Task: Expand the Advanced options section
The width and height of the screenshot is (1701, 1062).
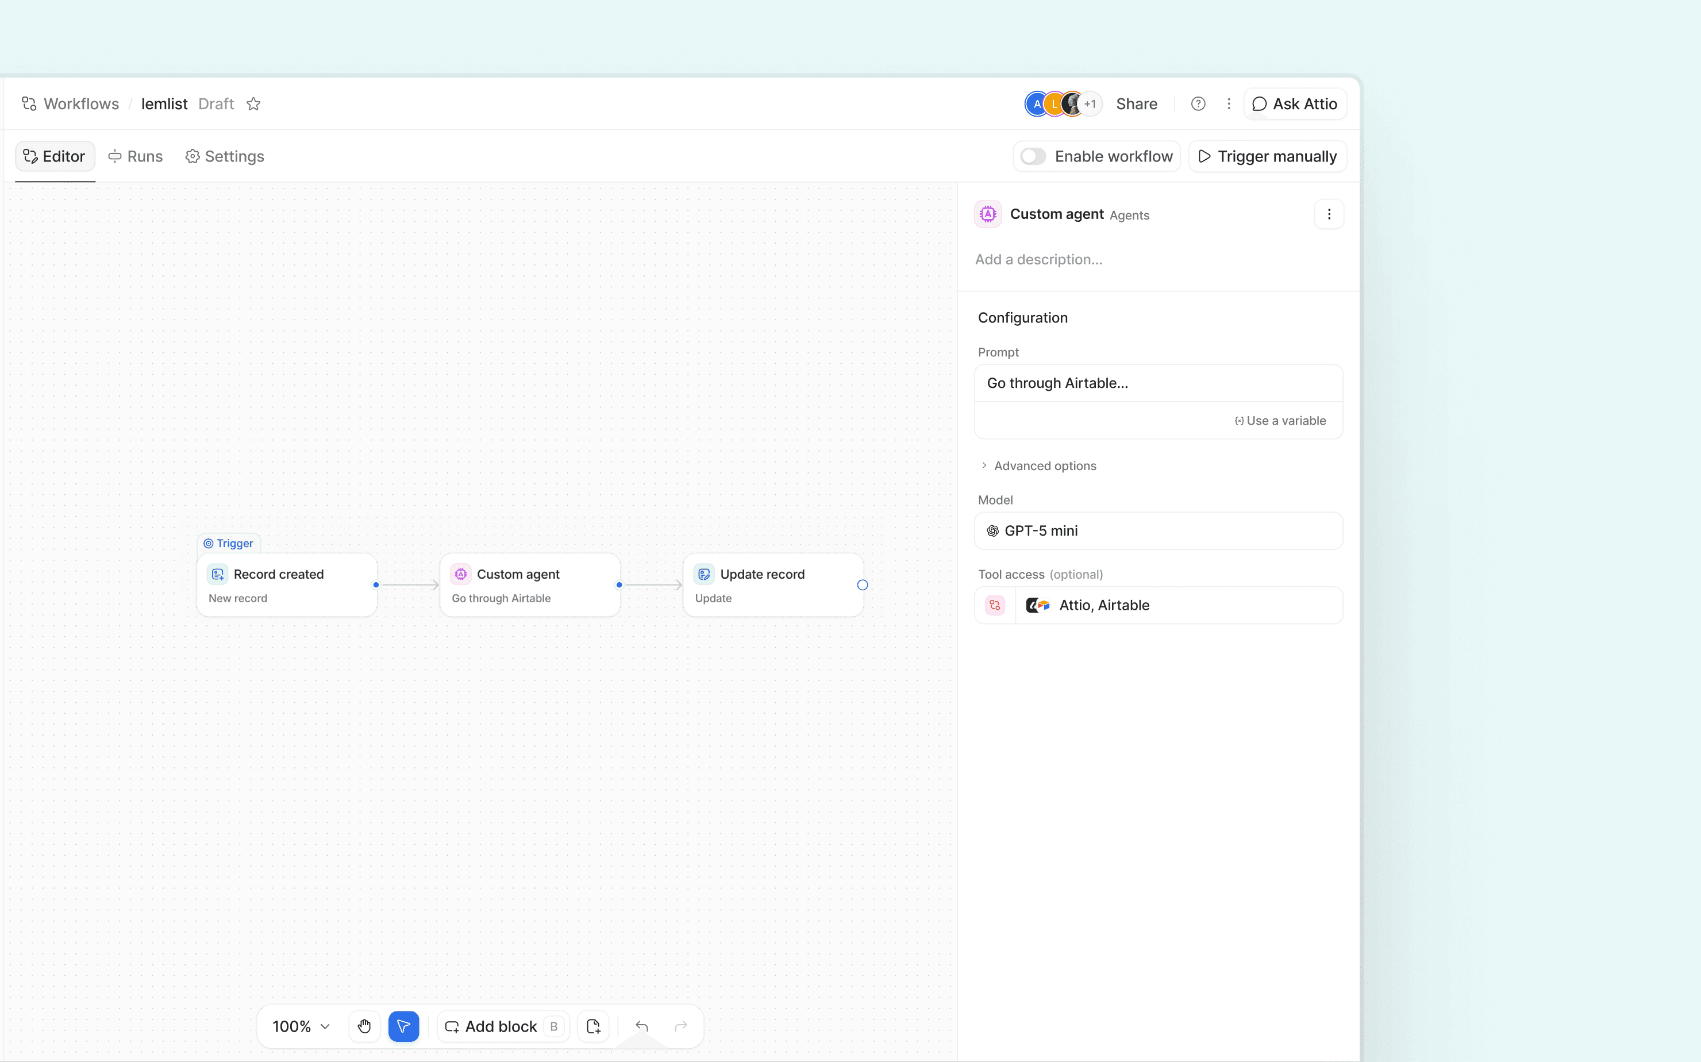Action: (x=1038, y=465)
